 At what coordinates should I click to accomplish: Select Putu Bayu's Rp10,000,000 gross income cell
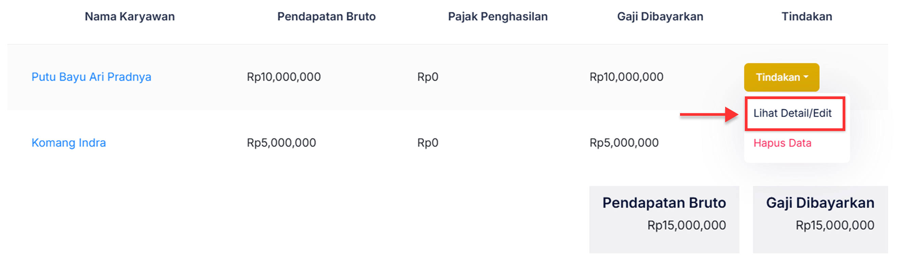[x=283, y=77]
